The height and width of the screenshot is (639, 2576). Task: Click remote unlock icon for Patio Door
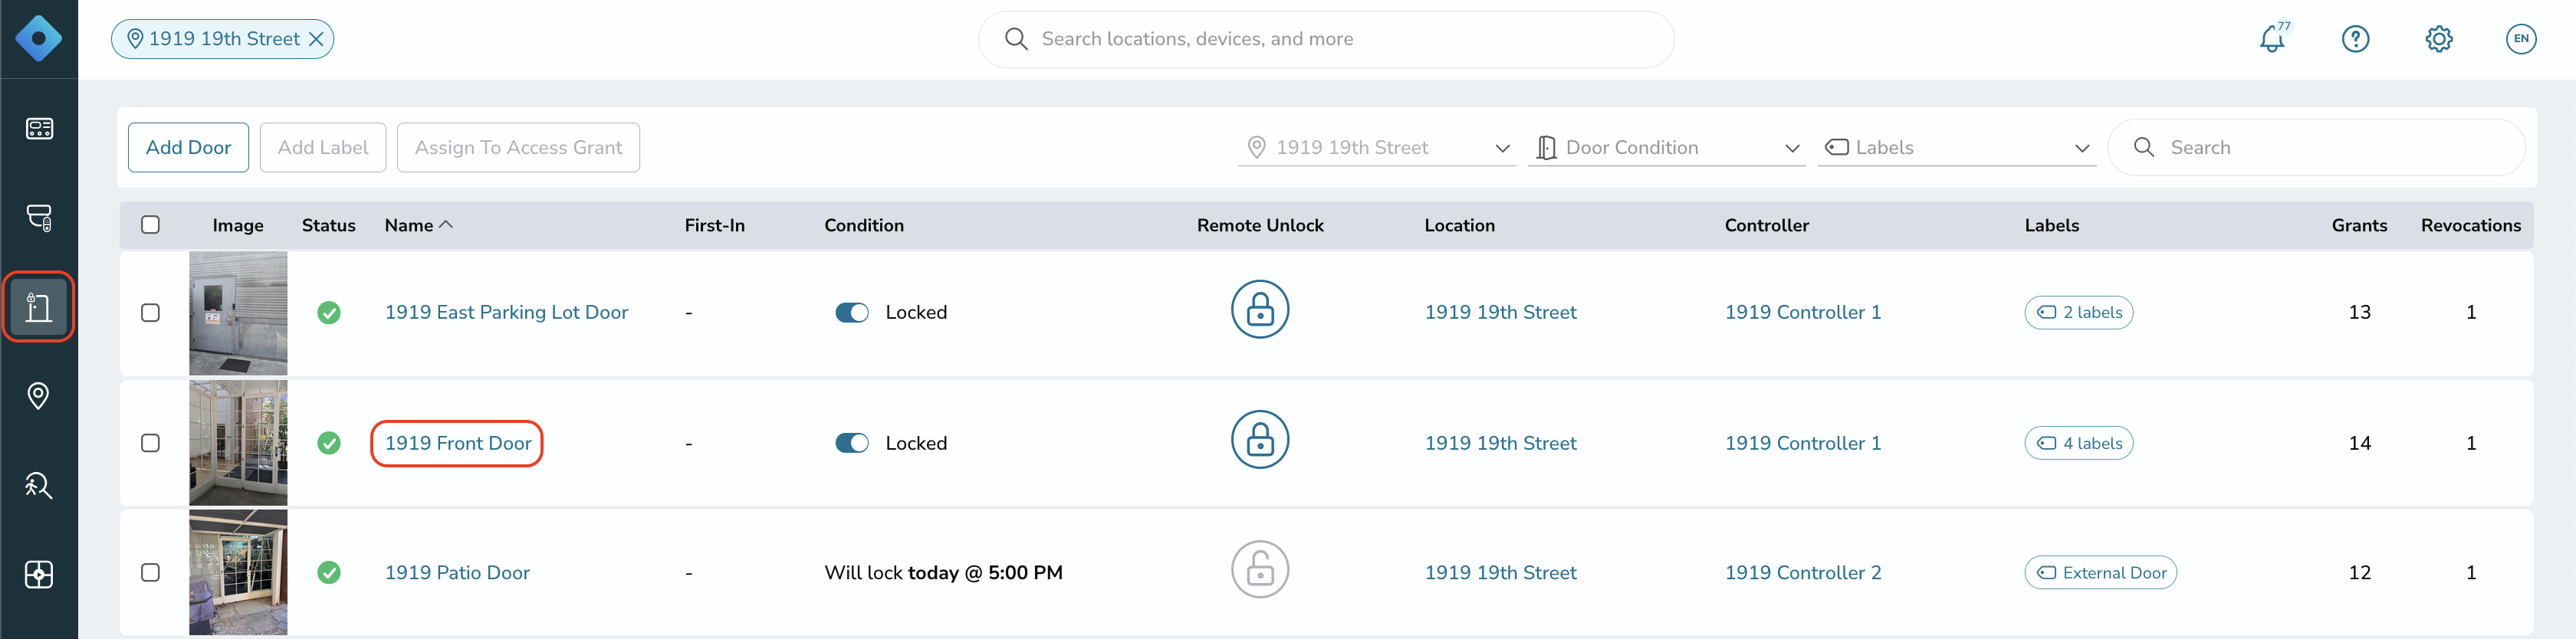[1260, 570]
